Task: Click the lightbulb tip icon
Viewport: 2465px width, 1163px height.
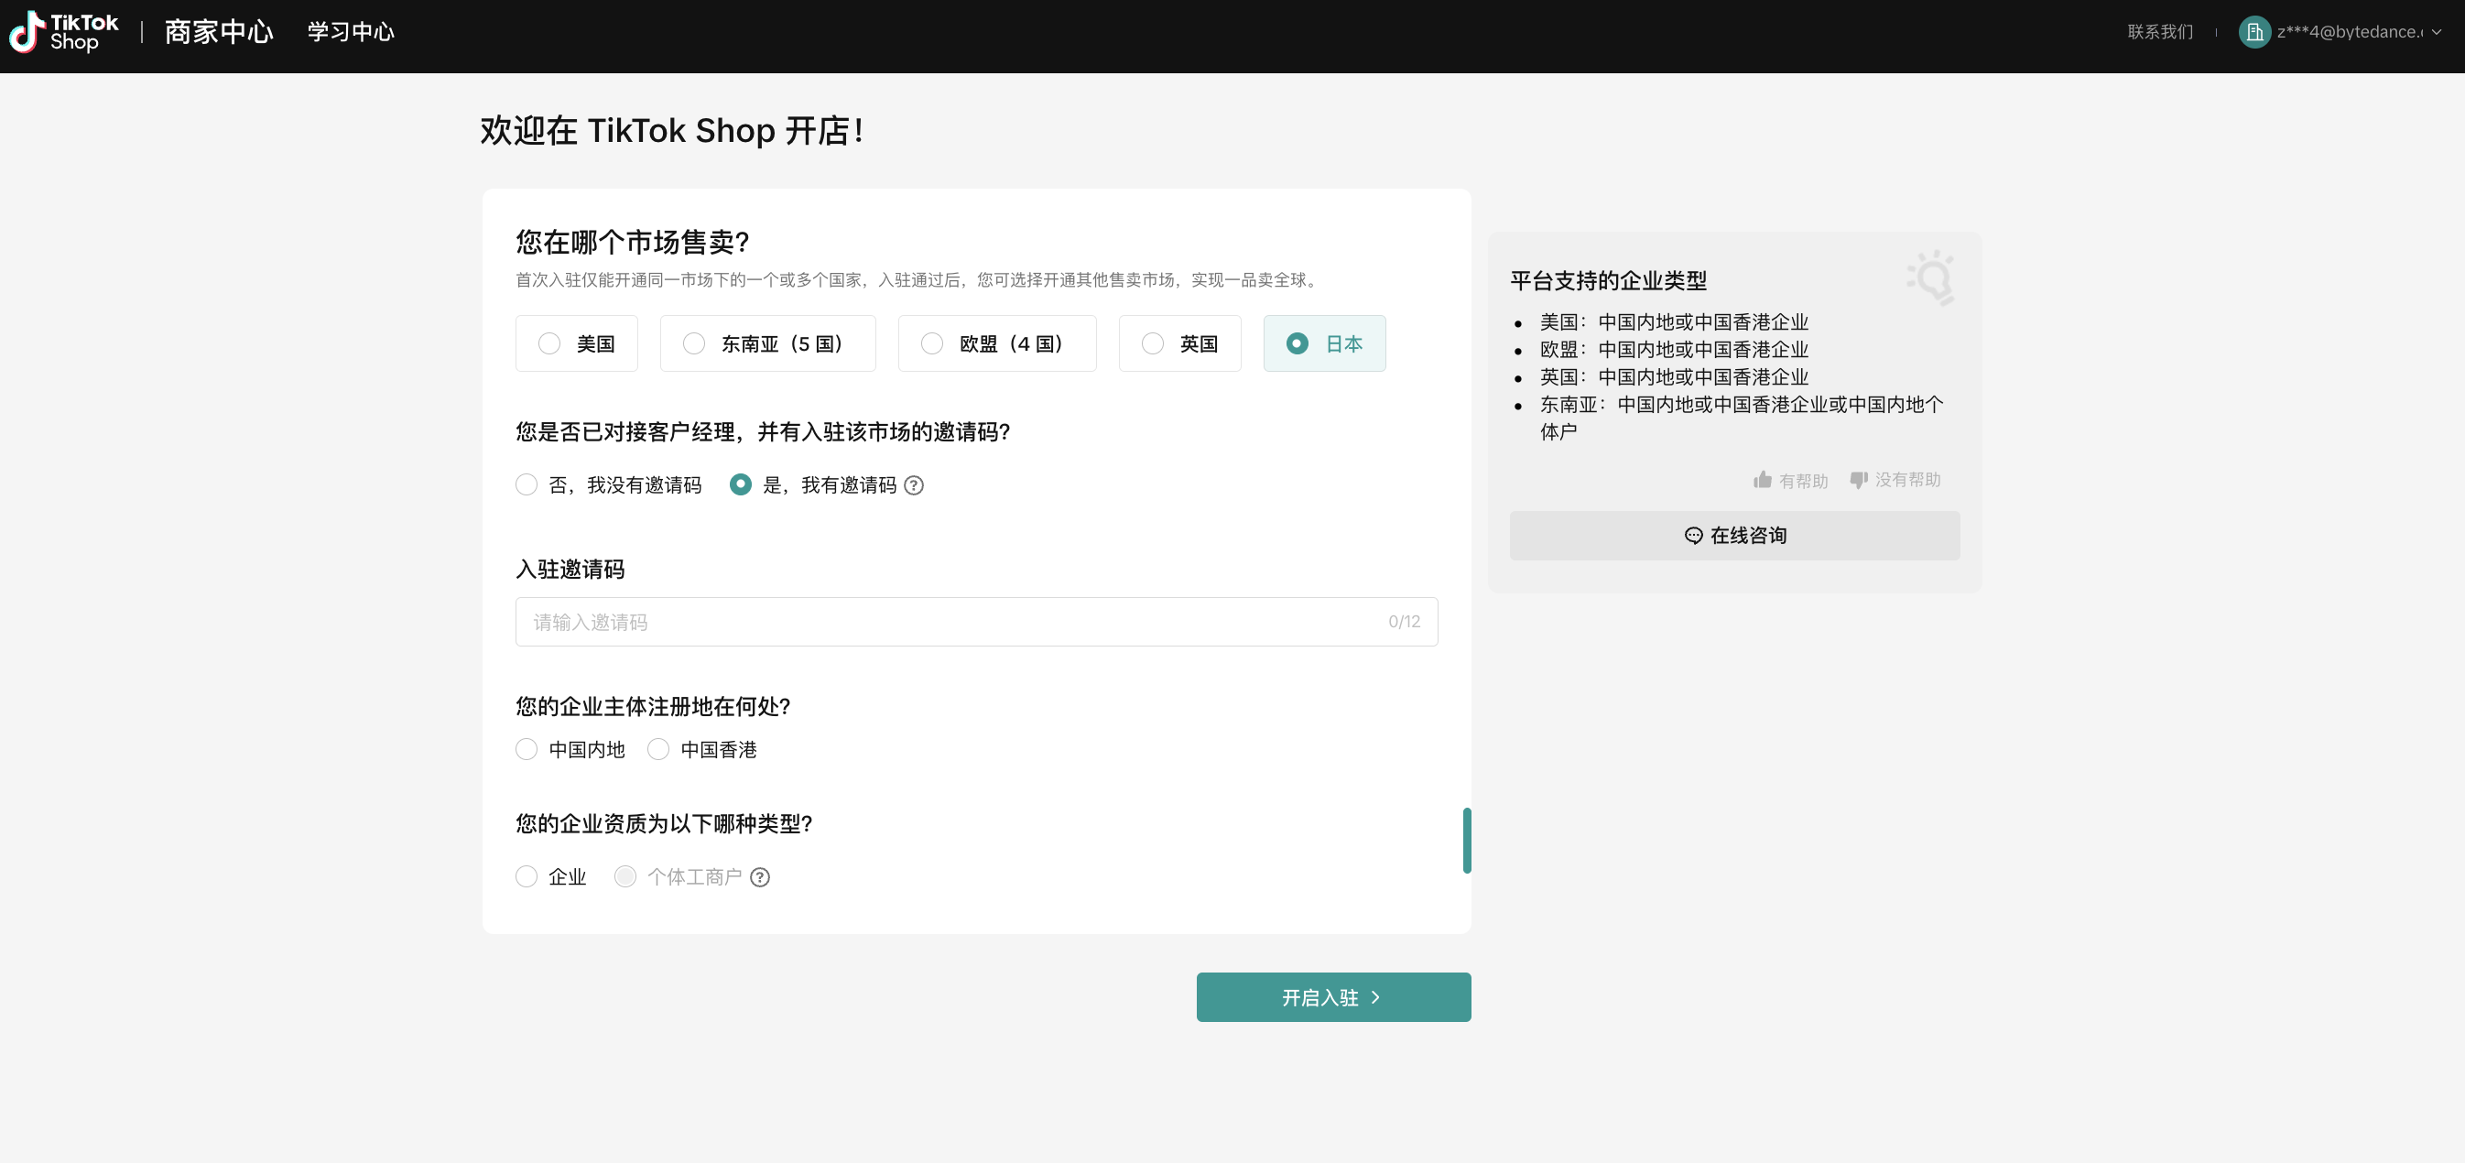Action: coord(1932,277)
